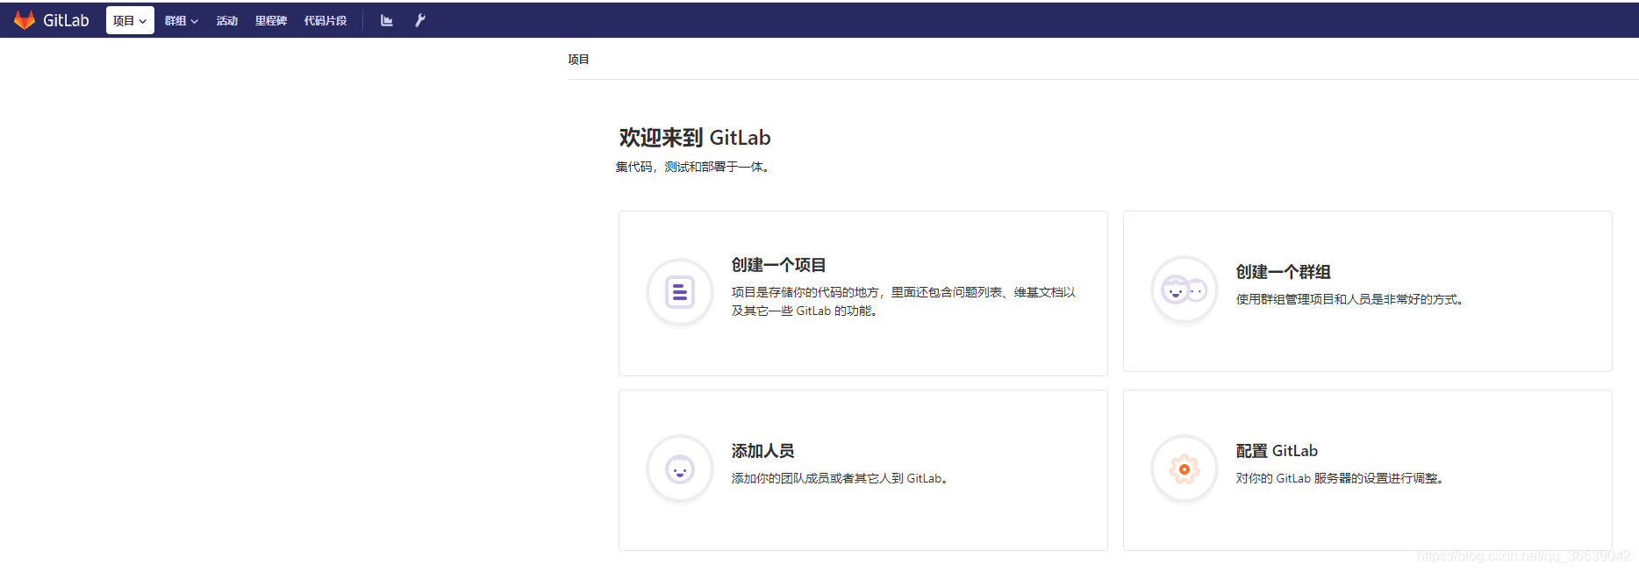
Task: Click the description 对你的 GitLab 服务器的设置进行调整。
Action: click(x=1340, y=478)
